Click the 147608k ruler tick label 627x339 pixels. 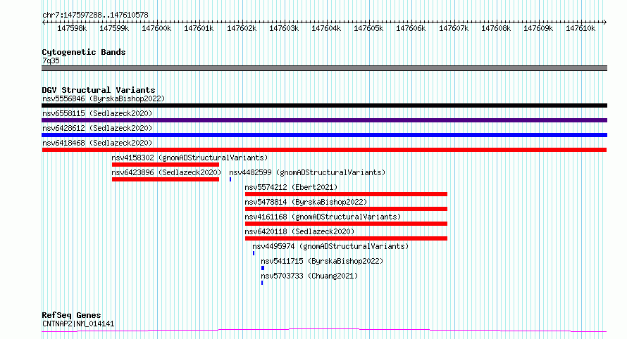click(x=496, y=29)
